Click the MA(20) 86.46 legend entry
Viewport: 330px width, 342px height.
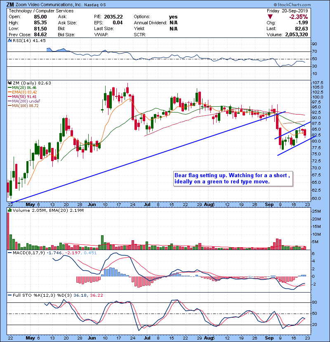(22, 88)
